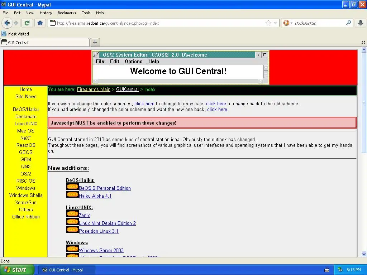The width and height of the screenshot is (367, 275).
Task: Click the page scrollbar up arrow
Action: (x=364, y=49)
